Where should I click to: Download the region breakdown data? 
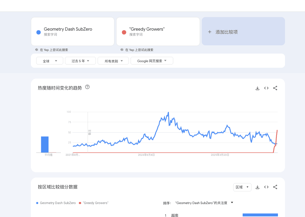point(257,187)
